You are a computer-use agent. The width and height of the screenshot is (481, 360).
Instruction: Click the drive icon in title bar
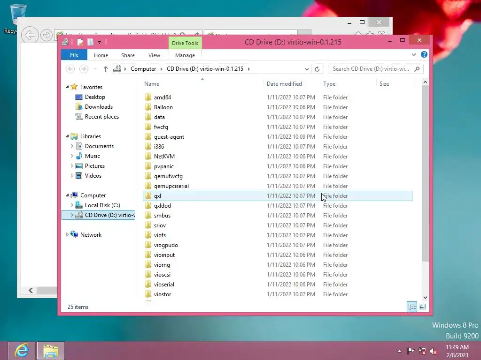click(x=65, y=42)
